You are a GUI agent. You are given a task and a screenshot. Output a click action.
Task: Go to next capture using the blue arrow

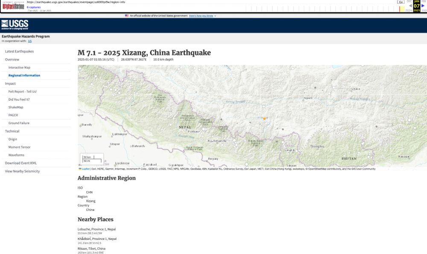[422, 6]
